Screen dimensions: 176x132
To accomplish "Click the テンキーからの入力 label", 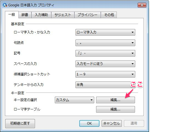I will pos(29,85).
